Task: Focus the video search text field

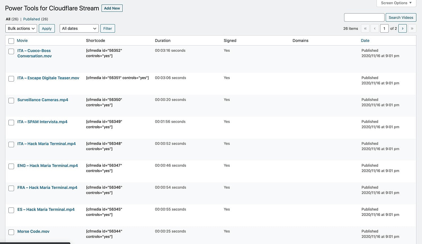Action: (364, 17)
